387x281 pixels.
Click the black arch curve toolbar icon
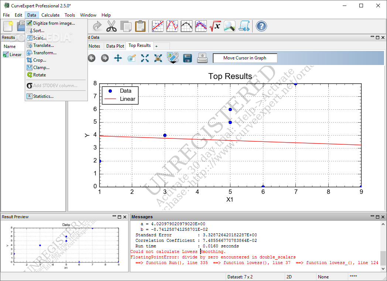[186, 26]
